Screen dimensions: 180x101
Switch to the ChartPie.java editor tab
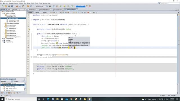(x=58, y=10)
